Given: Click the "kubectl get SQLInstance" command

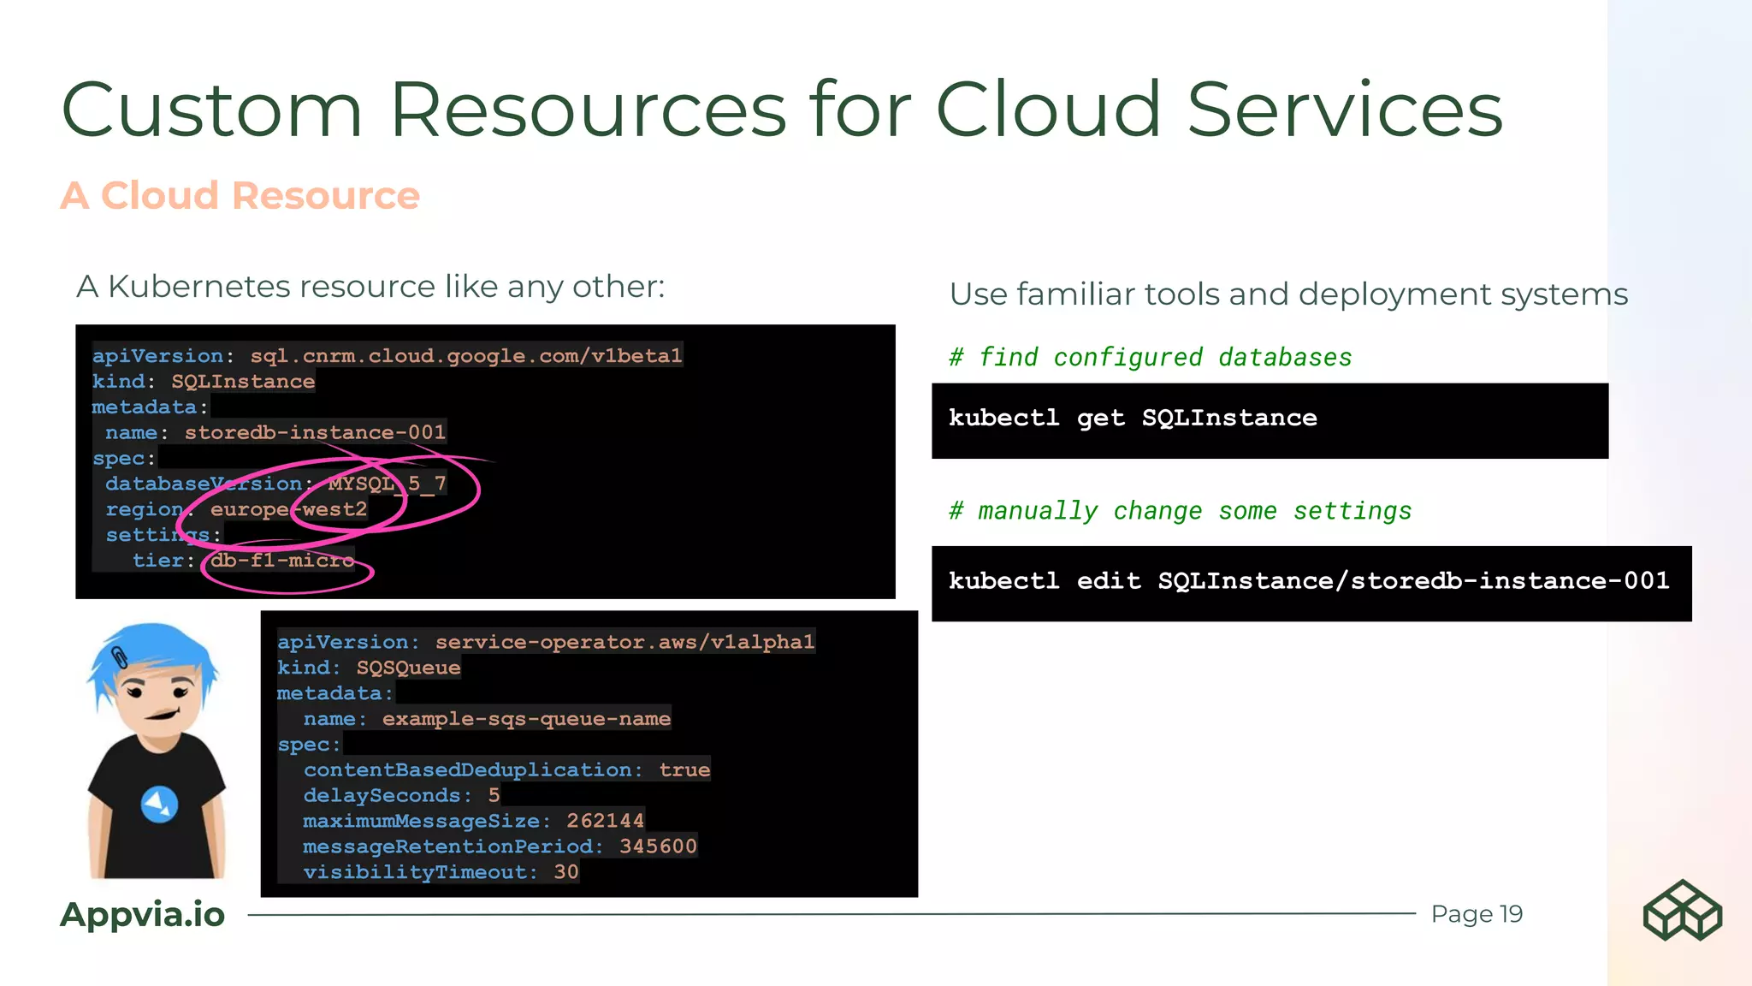Looking at the screenshot, I should pyautogui.click(x=1133, y=418).
